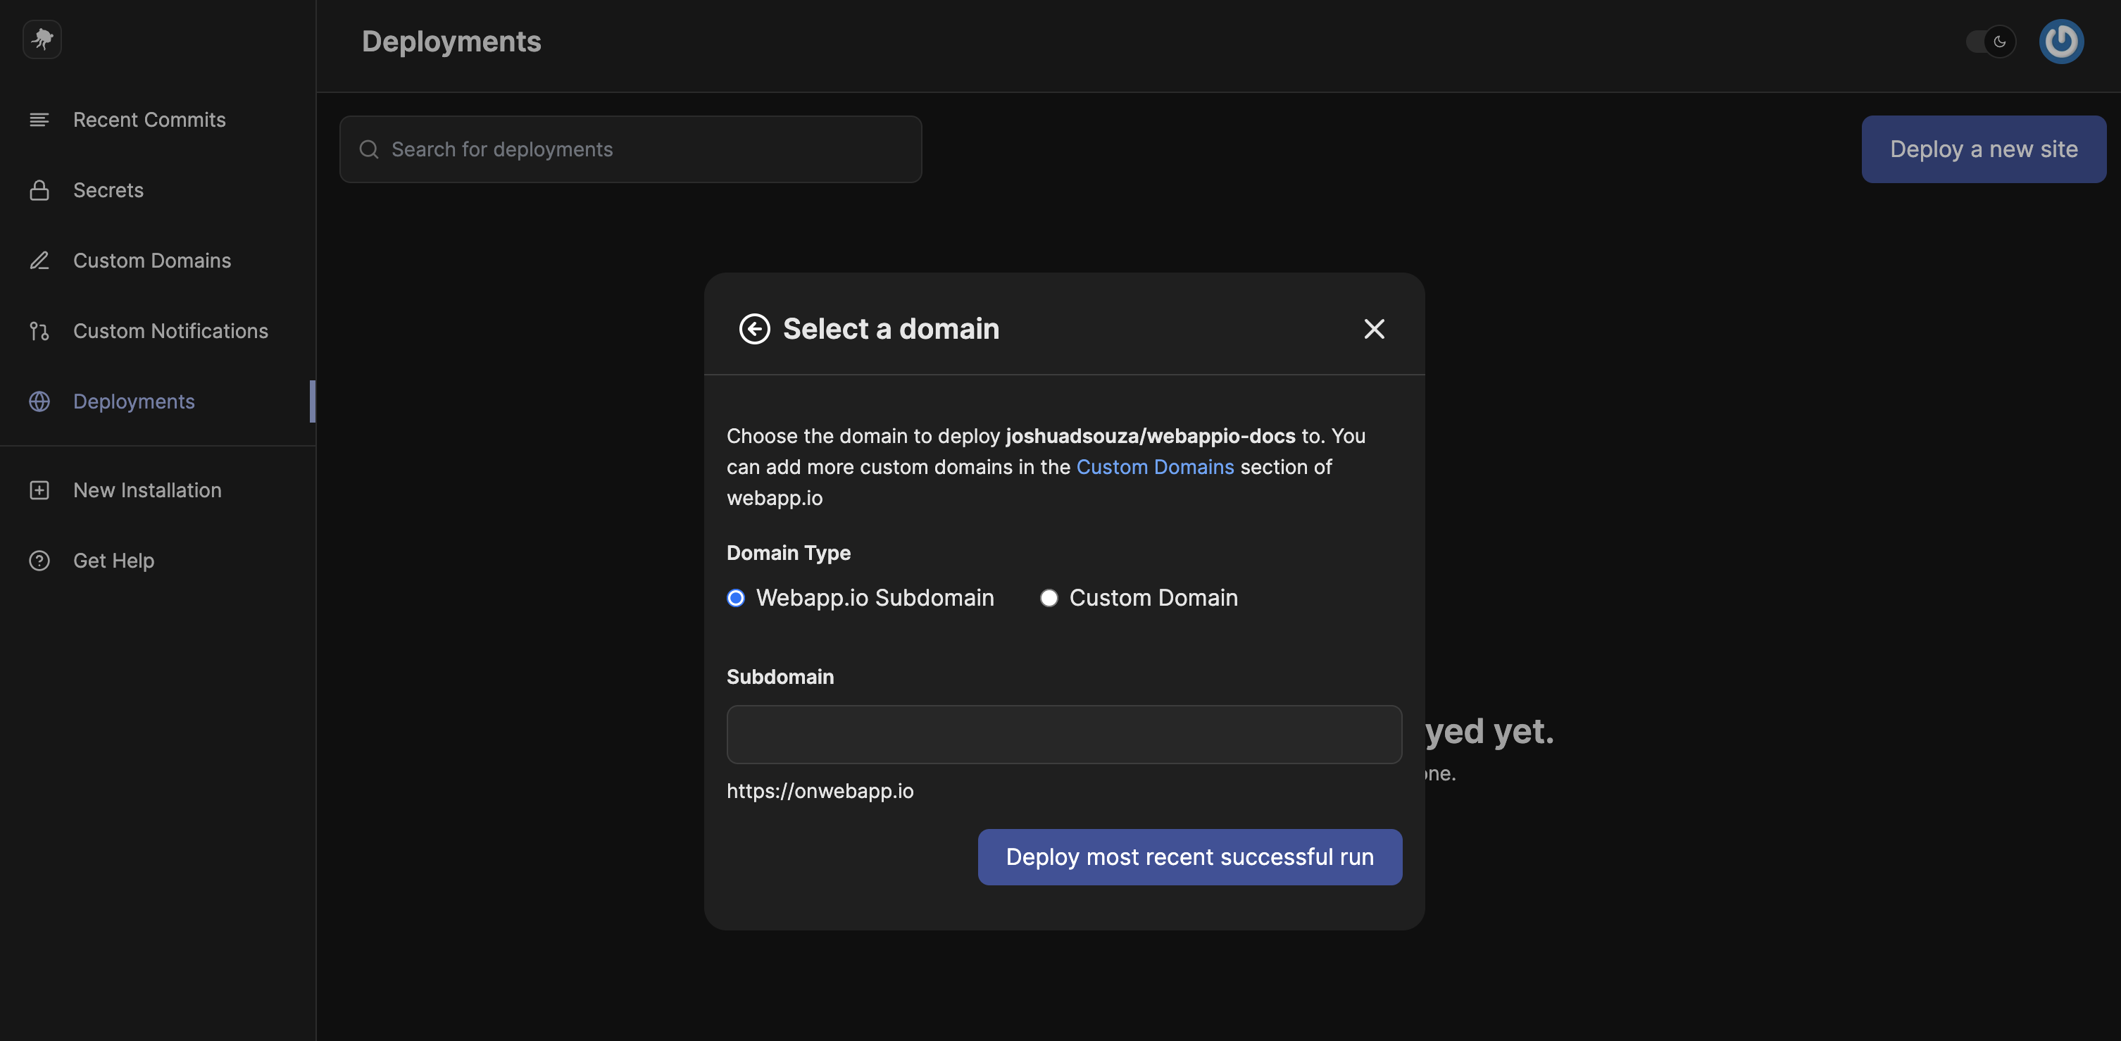The width and height of the screenshot is (2121, 1041).
Task: Navigate to Secrets in the sidebar
Action: coord(108,189)
